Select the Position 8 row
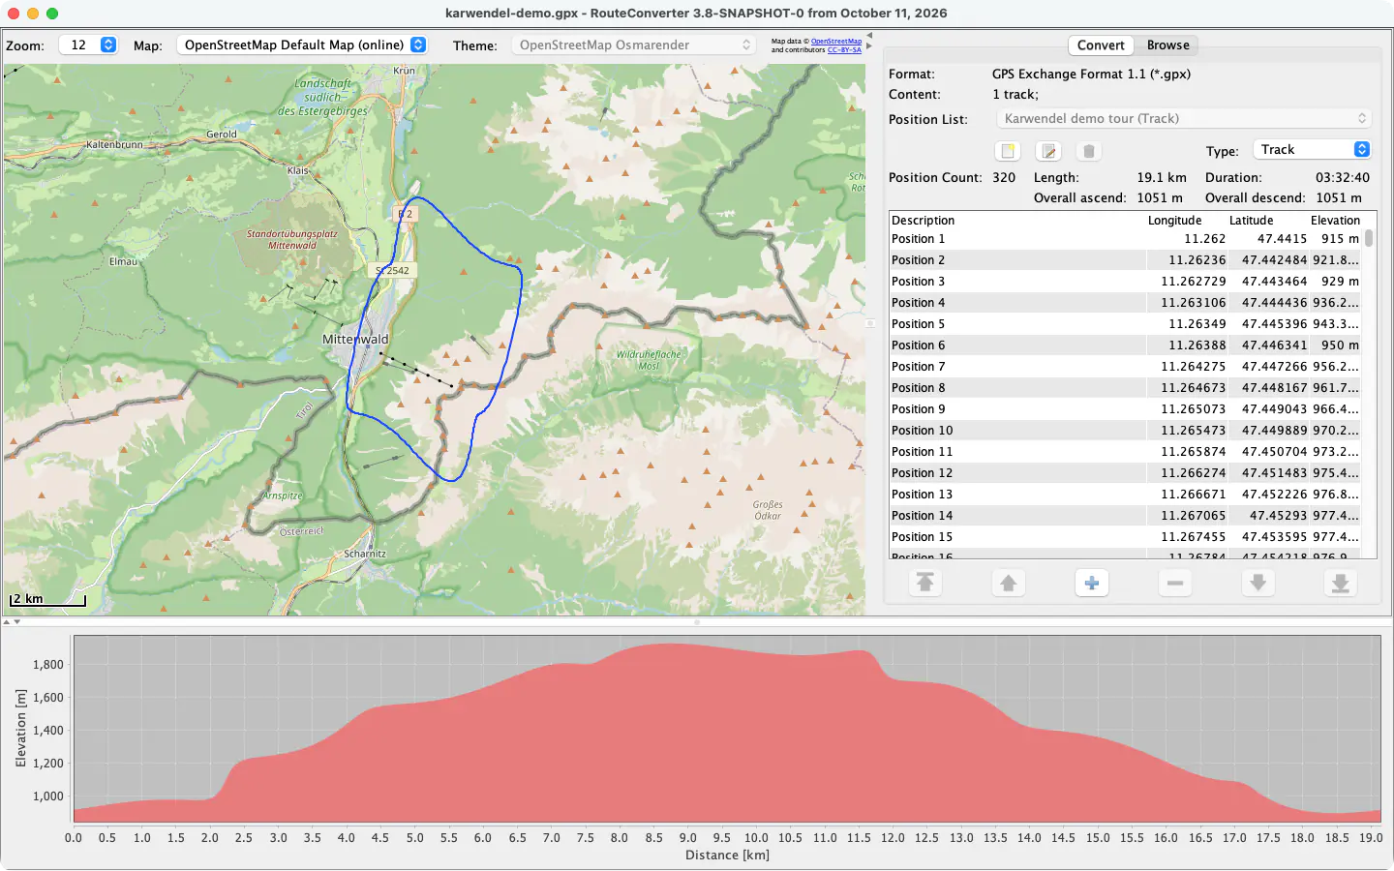This screenshot has width=1394, height=871. point(1127,388)
